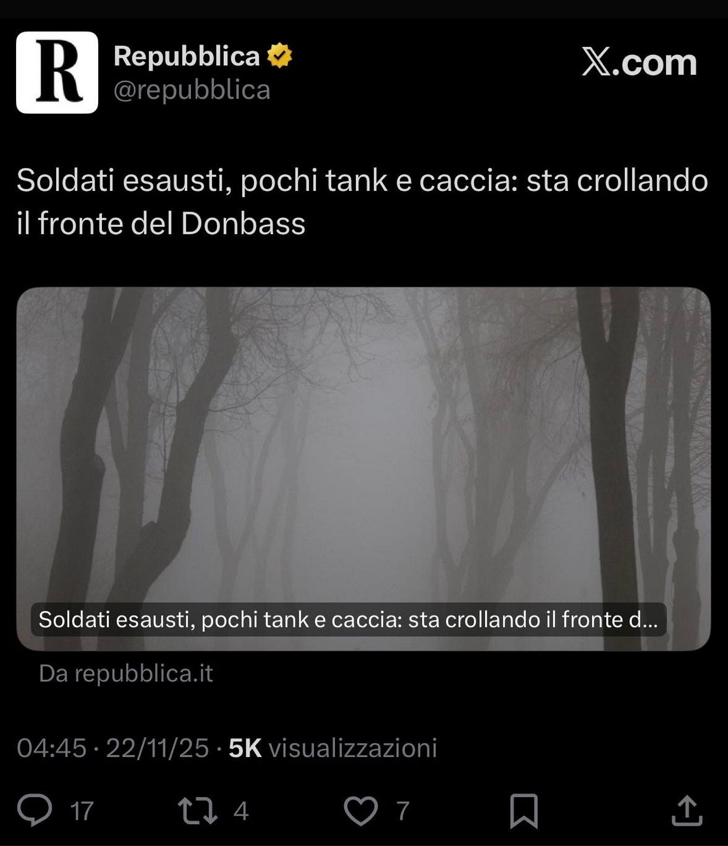Screen dimensions: 728x846
Task: Click the 7 likes count
Action: pos(403,811)
